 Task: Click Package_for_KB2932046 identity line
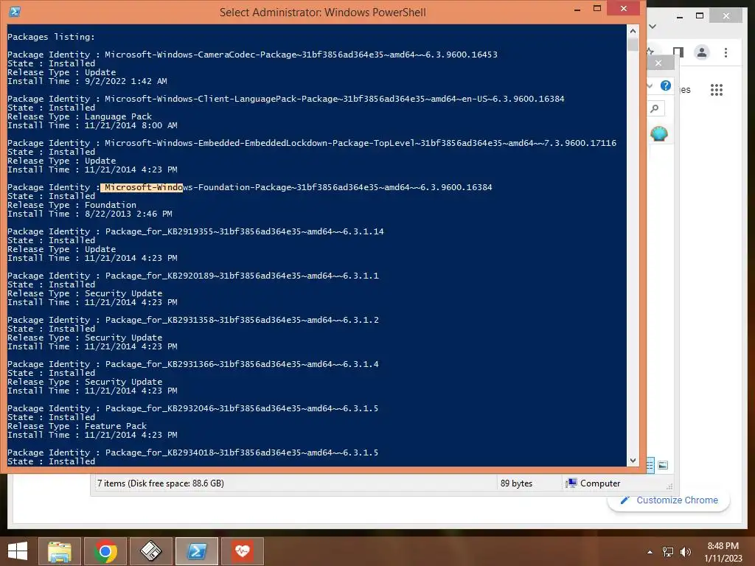pyautogui.click(x=192, y=408)
